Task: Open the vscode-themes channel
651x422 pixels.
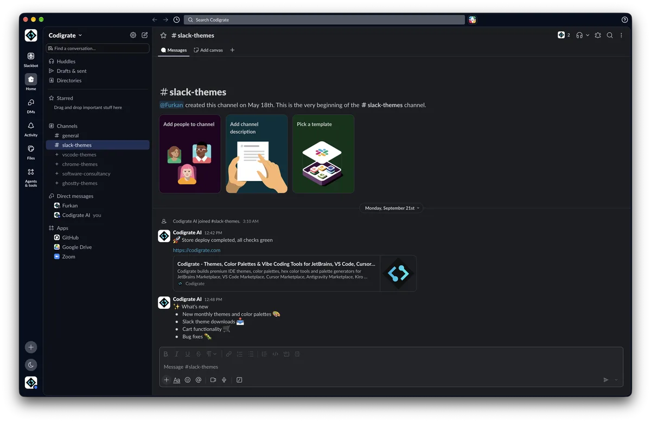Action: tap(98, 154)
